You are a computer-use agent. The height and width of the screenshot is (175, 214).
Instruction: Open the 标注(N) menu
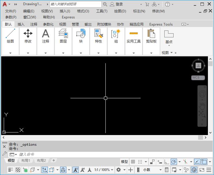click(139, 11)
